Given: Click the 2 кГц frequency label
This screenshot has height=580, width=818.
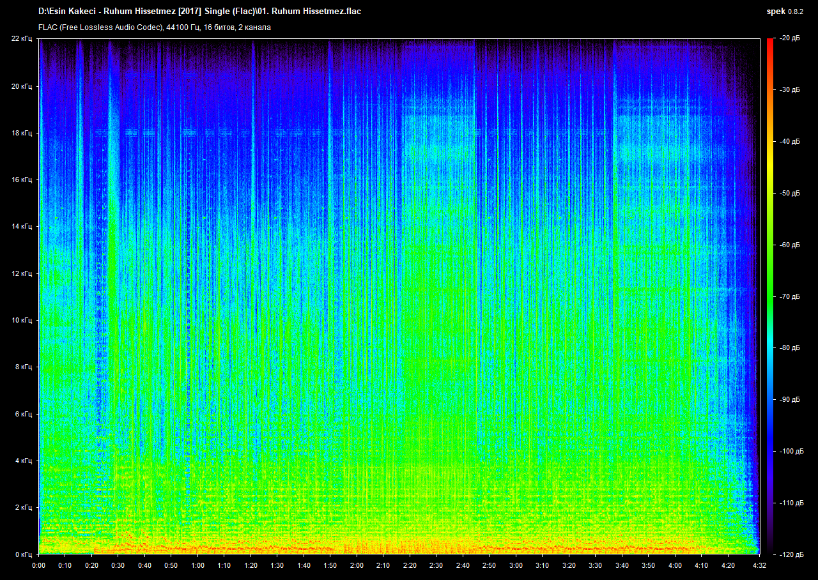Looking at the screenshot, I should click(x=24, y=508).
